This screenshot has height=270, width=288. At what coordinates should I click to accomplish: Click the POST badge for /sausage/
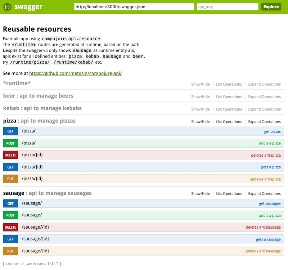[10, 215]
